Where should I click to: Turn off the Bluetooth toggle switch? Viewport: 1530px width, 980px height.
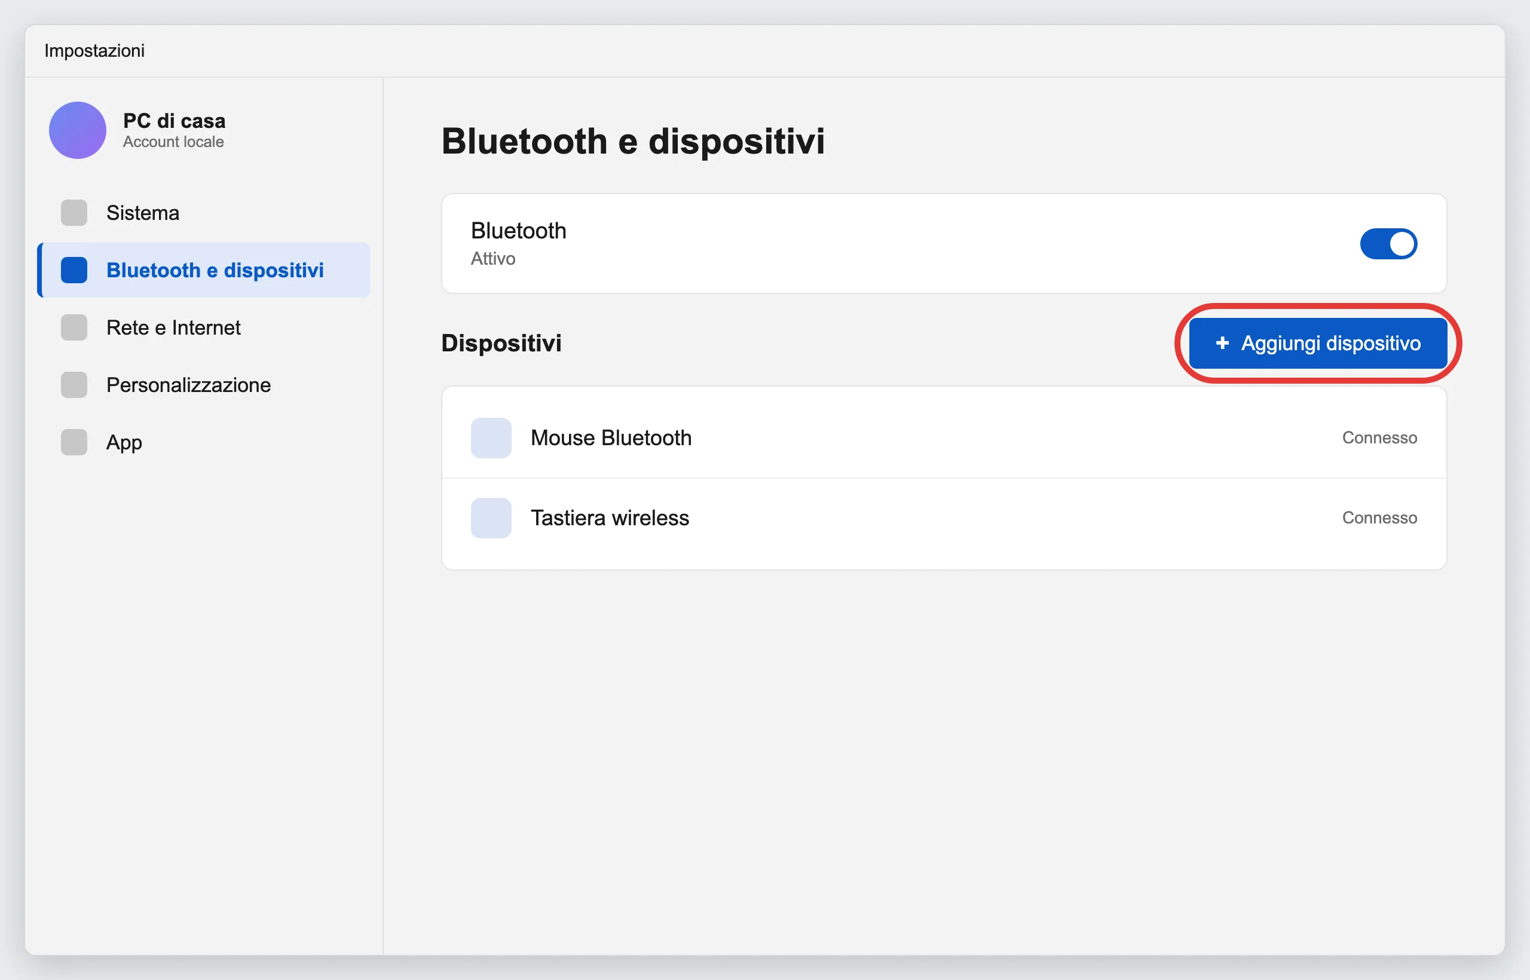point(1388,244)
